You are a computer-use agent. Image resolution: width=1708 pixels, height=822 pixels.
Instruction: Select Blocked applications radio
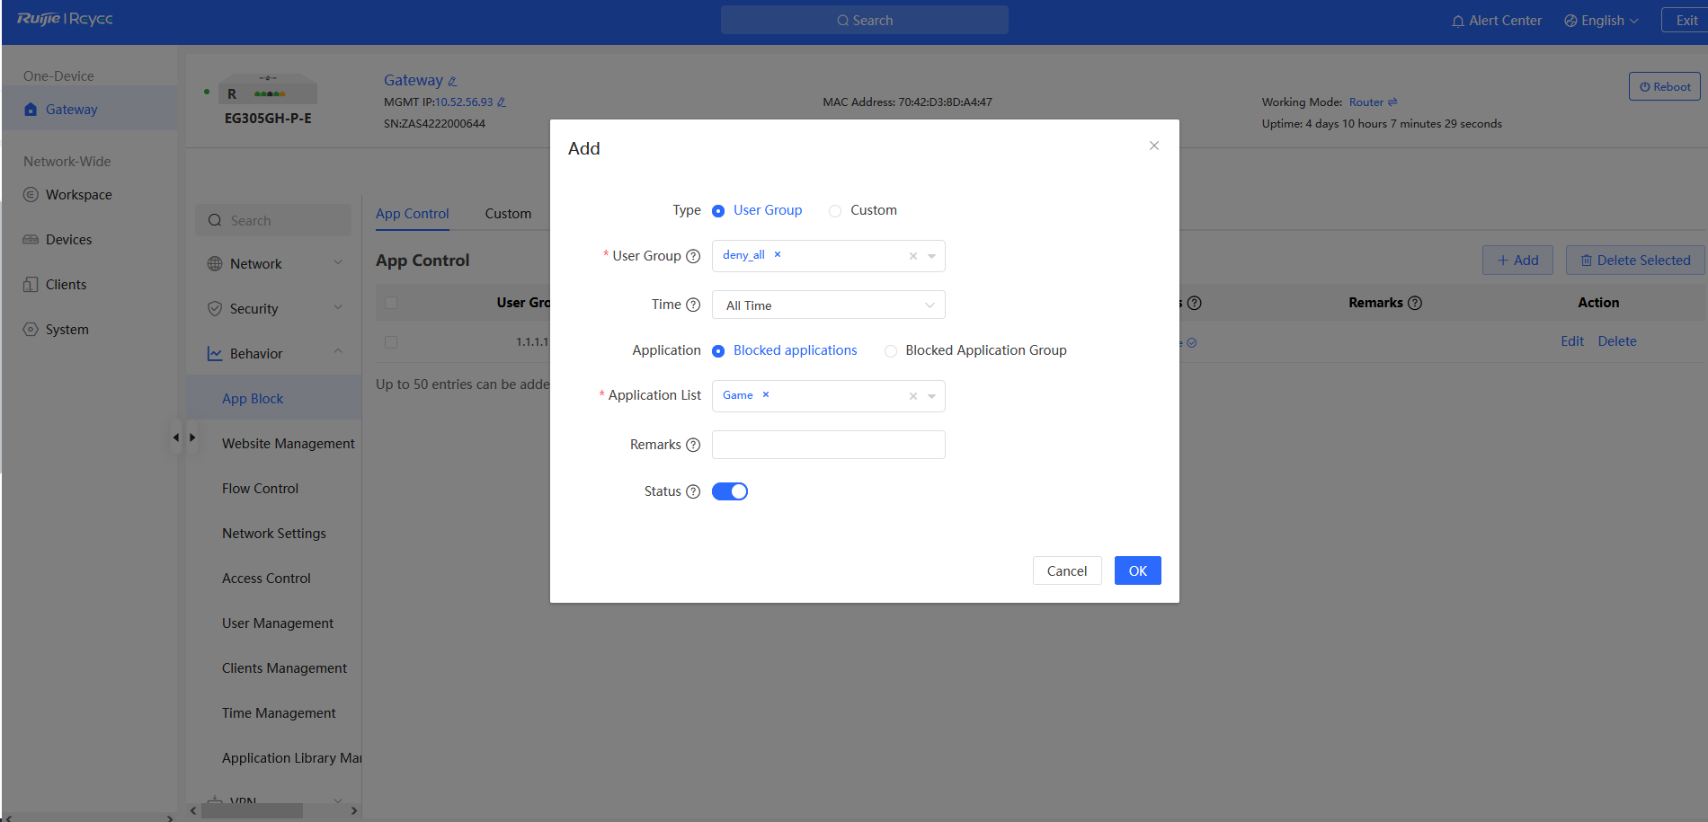[718, 351]
